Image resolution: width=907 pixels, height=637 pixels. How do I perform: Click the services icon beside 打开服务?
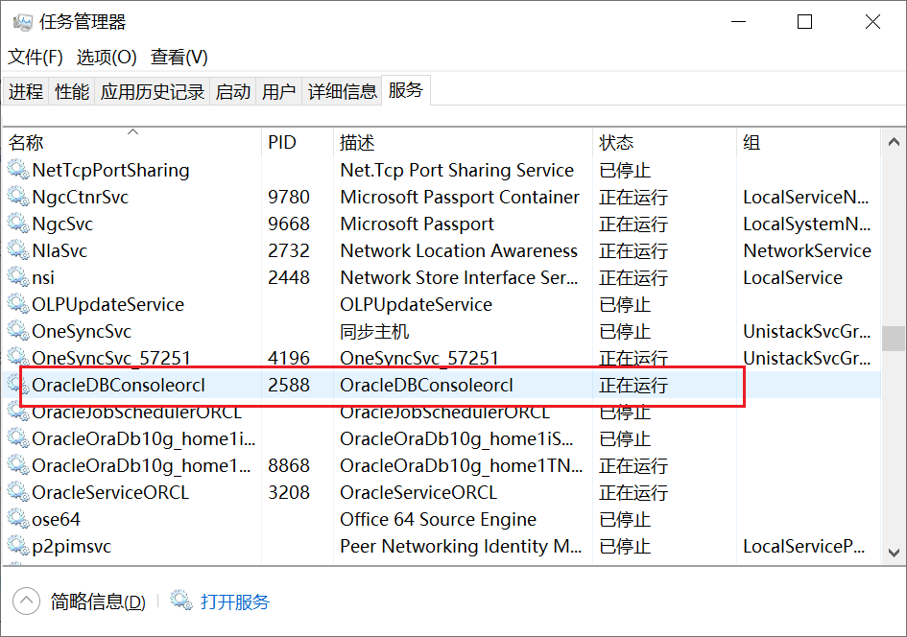click(x=181, y=602)
